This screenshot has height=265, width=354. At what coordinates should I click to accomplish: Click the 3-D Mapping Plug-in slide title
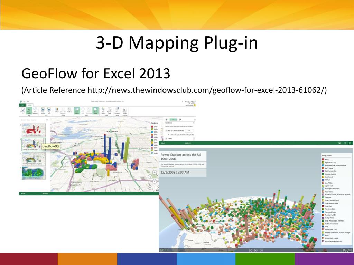177,42
